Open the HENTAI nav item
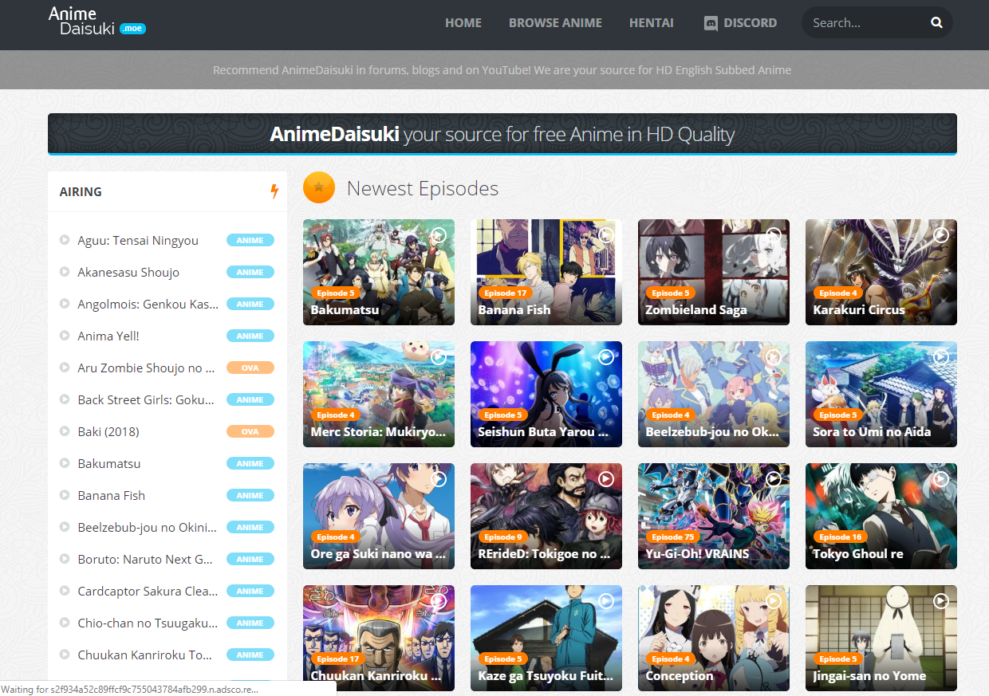This screenshot has width=989, height=696. (x=651, y=23)
